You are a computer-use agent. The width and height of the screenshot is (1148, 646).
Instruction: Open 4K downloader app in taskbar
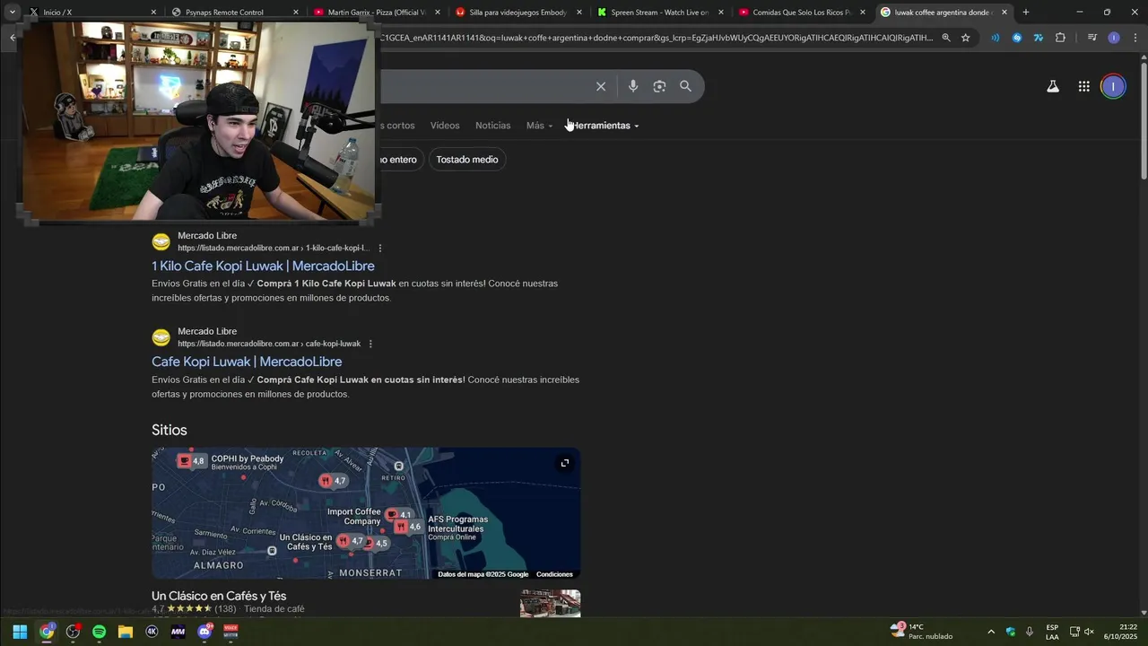click(152, 632)
